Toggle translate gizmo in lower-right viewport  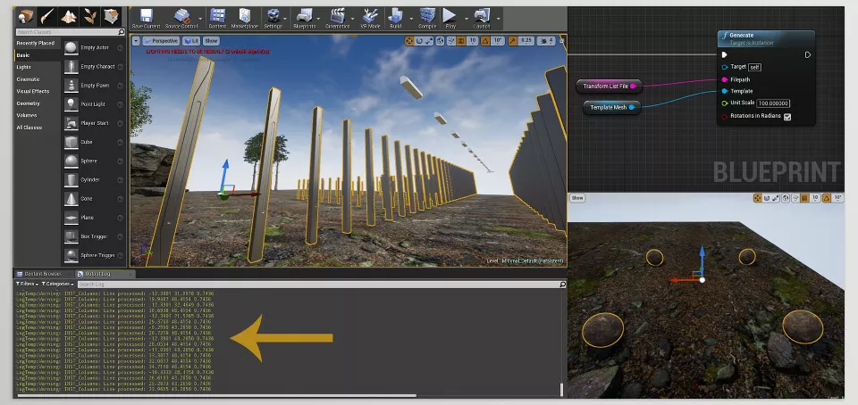tap(757, 198)
